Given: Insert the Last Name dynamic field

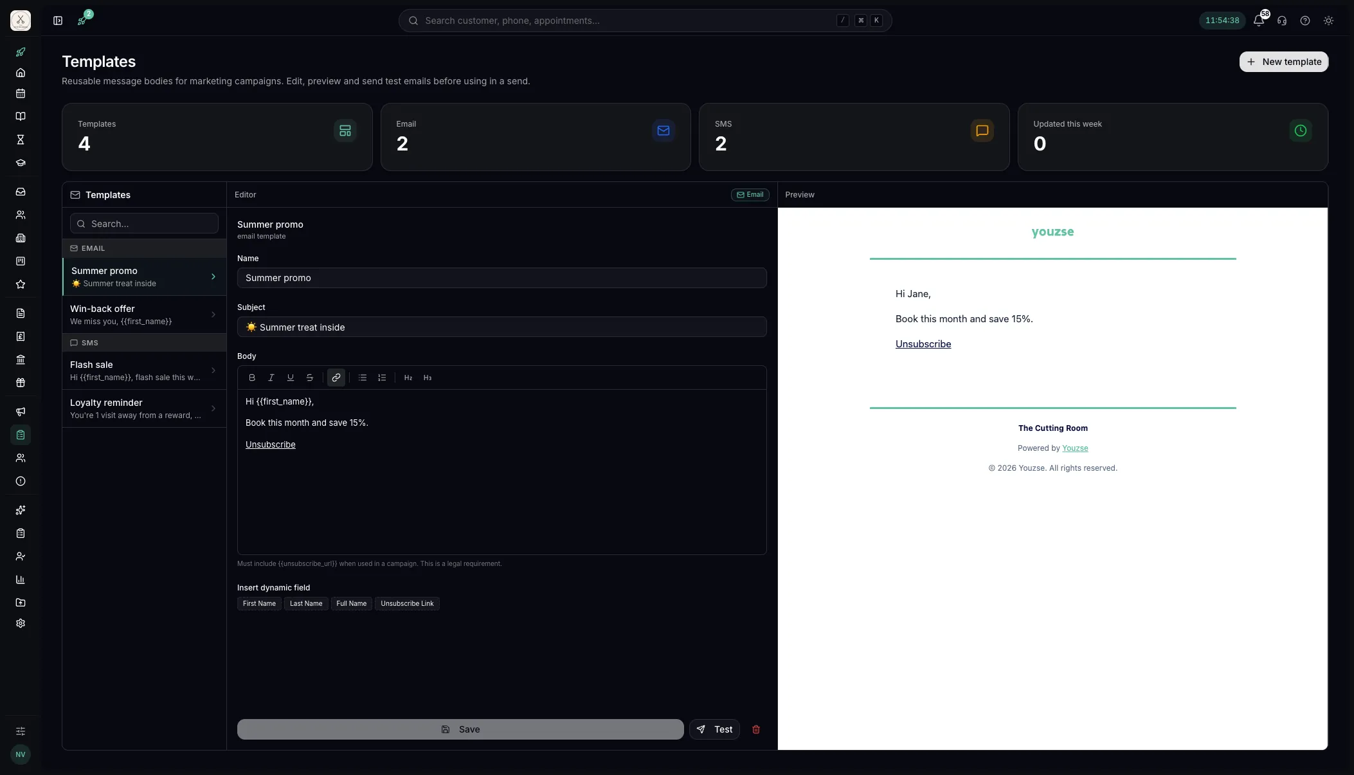Looking at the screenshot, I should 306,603.
